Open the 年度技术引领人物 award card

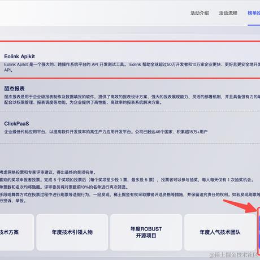pyautogui.click(x=72, y=232)
